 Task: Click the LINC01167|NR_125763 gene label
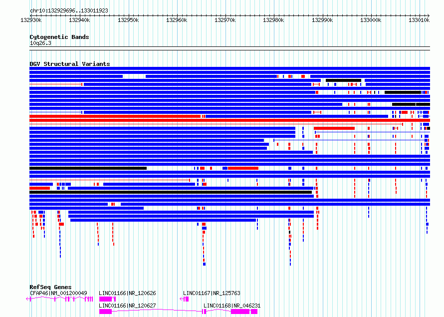(212, 293)
